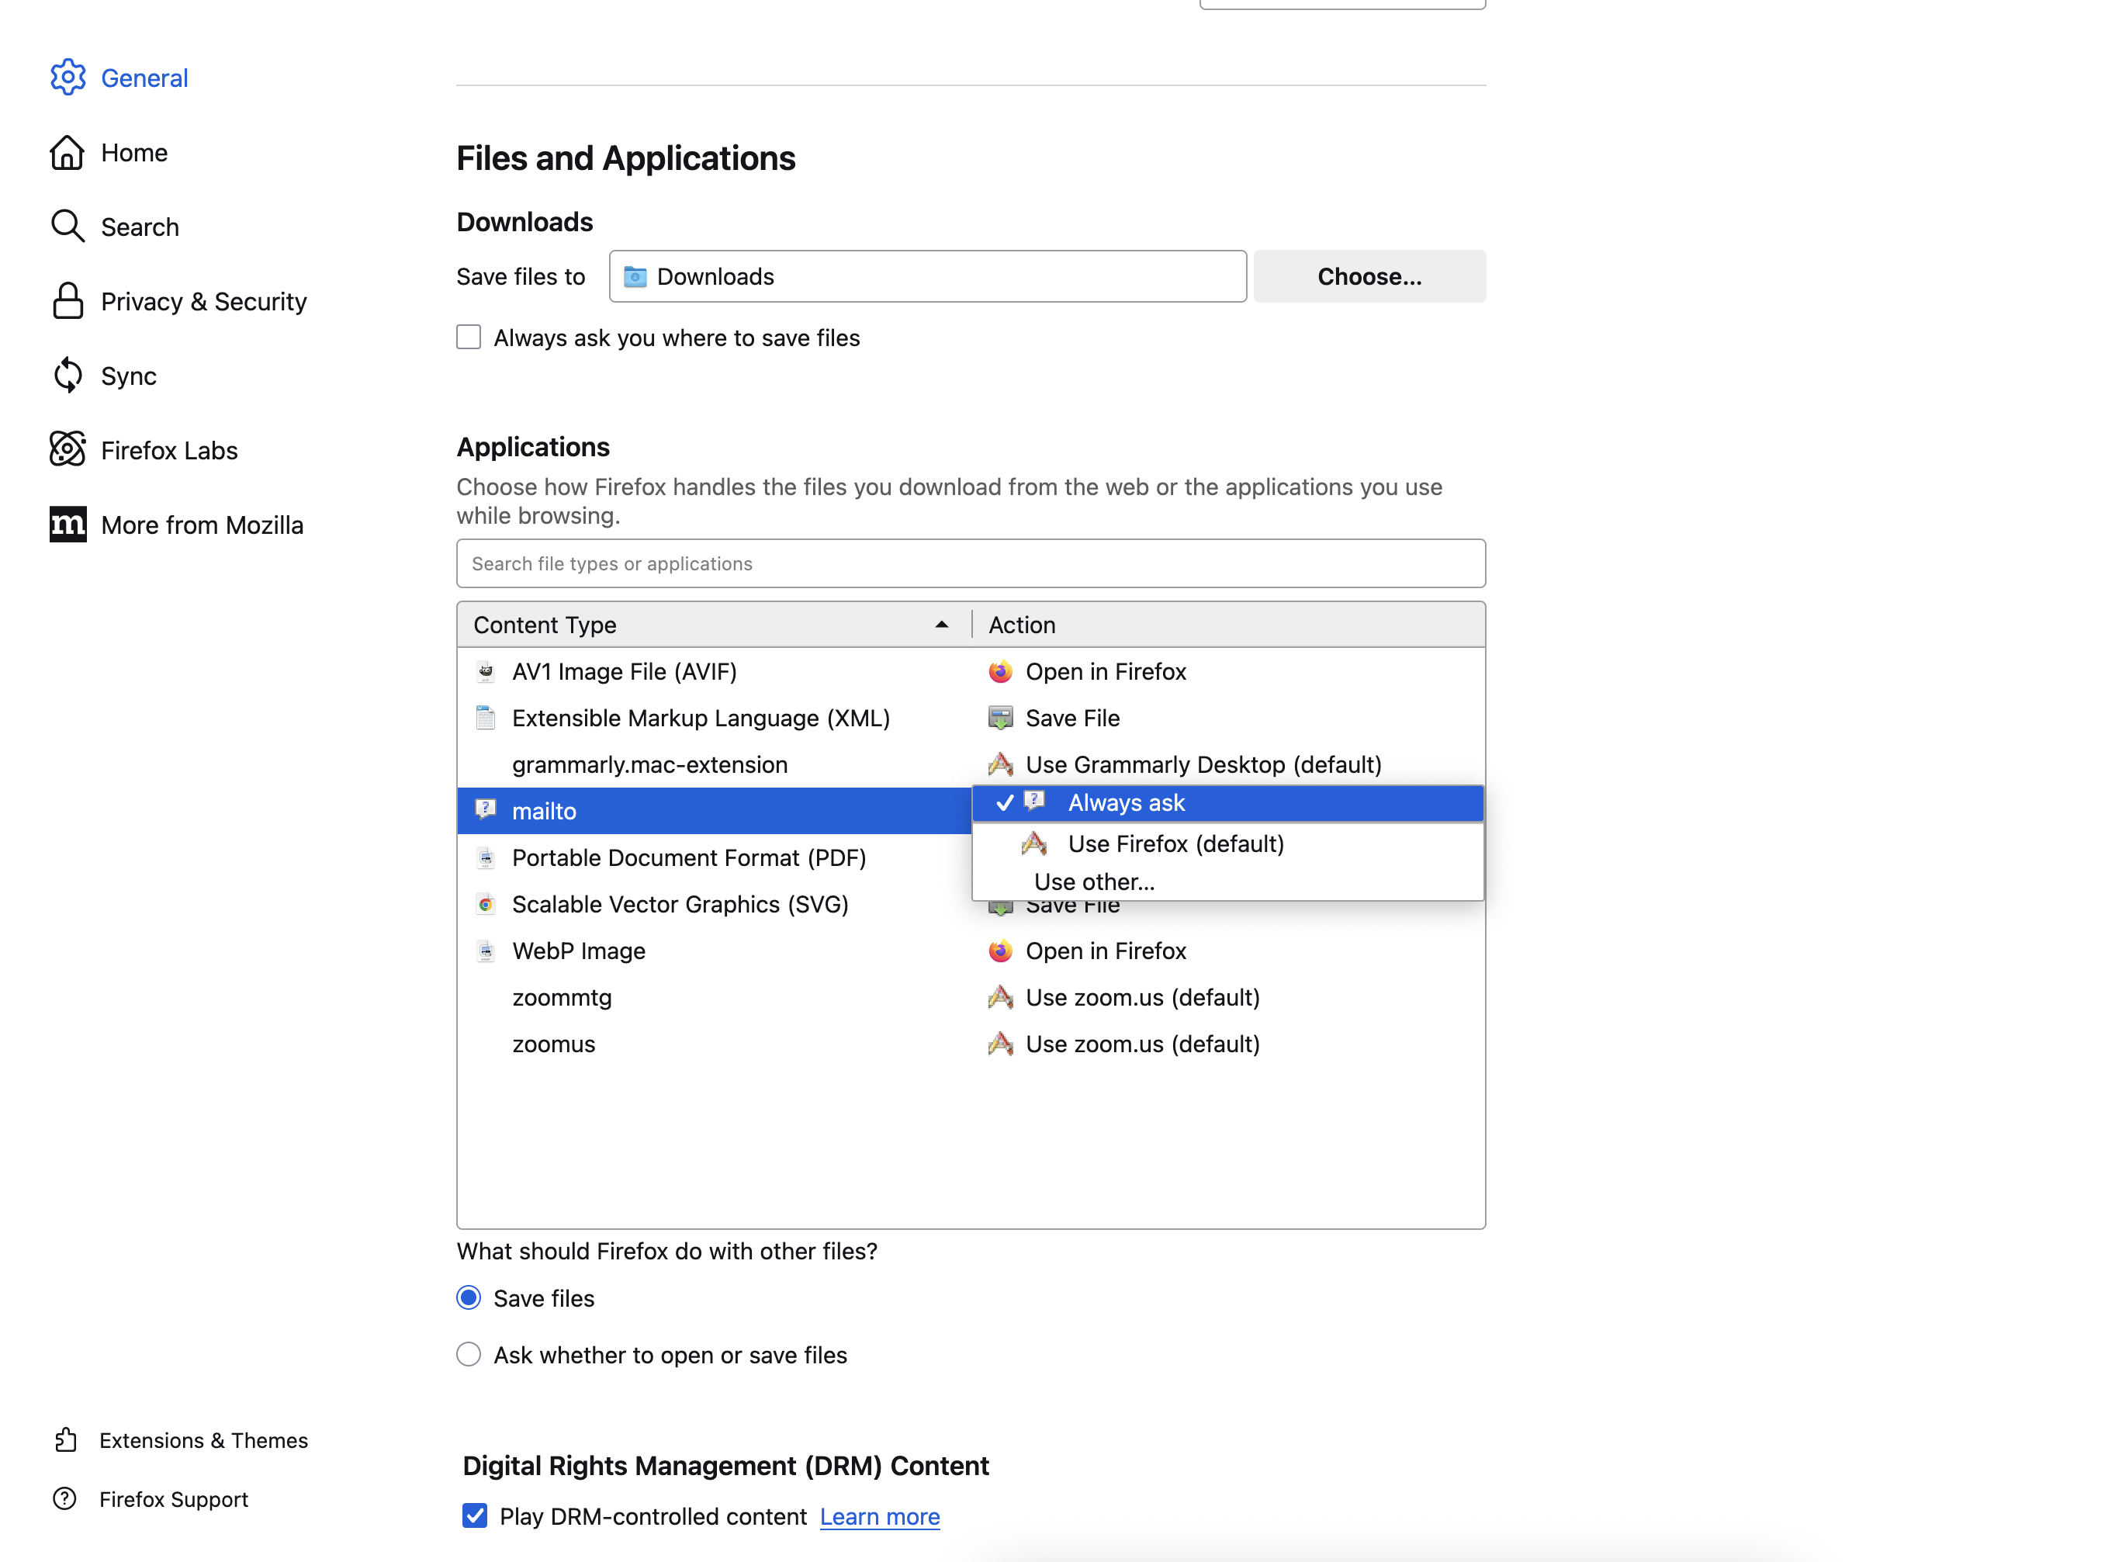The height and width of the screenshot is (1562, 2122).
Task: Click the Firefox Support question mark icon
Action: pos(65,1498)
